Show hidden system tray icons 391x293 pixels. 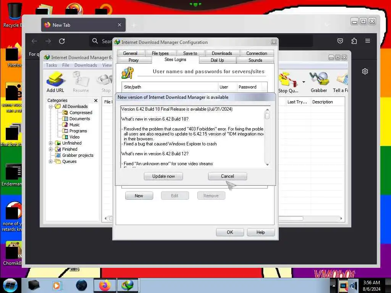[x=333, y=285]
